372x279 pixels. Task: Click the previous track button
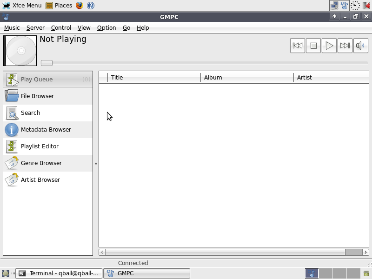click(x=297, y=46)
